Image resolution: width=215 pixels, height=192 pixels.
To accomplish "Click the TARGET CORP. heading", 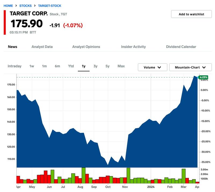I will coord(29,13).
